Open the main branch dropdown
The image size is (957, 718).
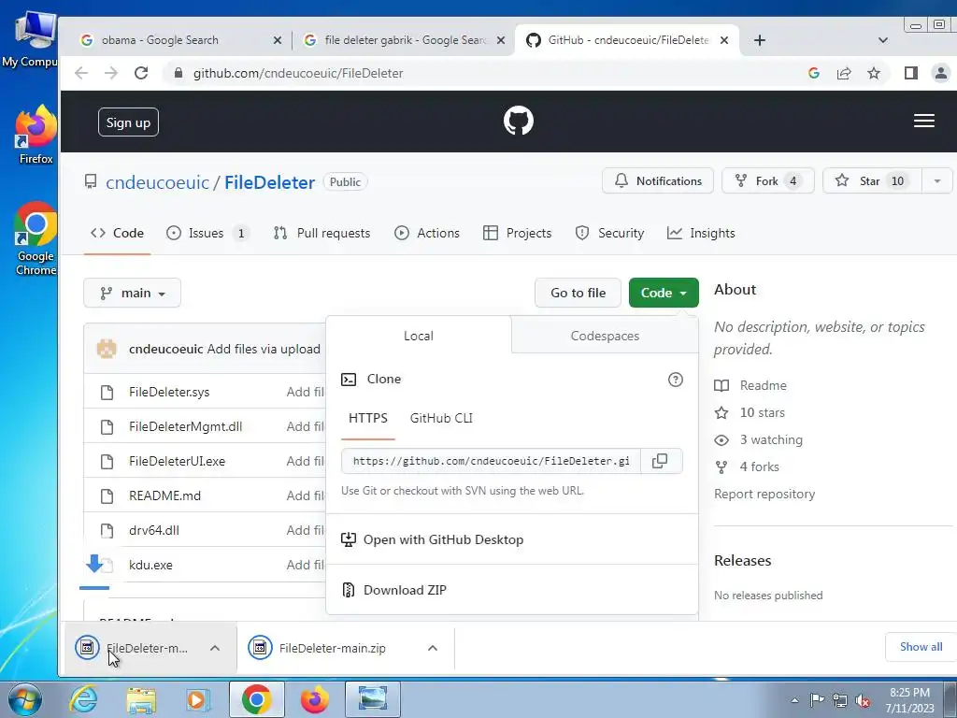[132, 293]
